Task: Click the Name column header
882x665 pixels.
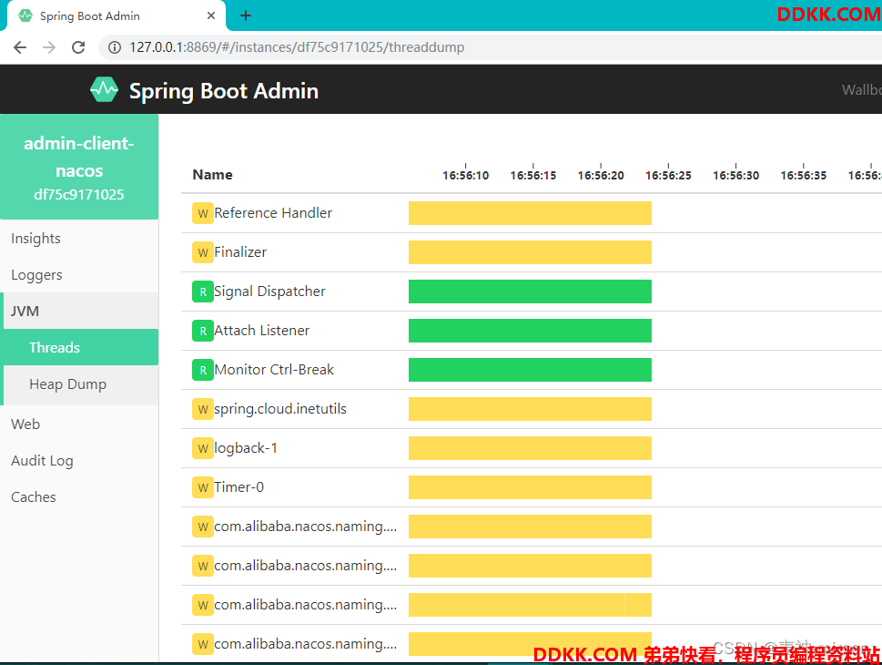Action: coord(213,175)
